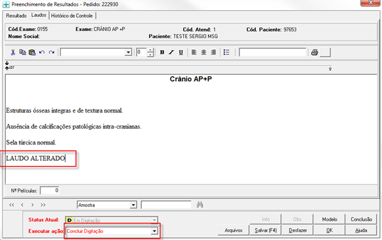The image size is (382, 240).
Task: Copy text using the copy icon
Action: tap(23, 53)
